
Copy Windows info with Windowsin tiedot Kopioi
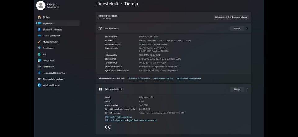(x=237, y=89)
